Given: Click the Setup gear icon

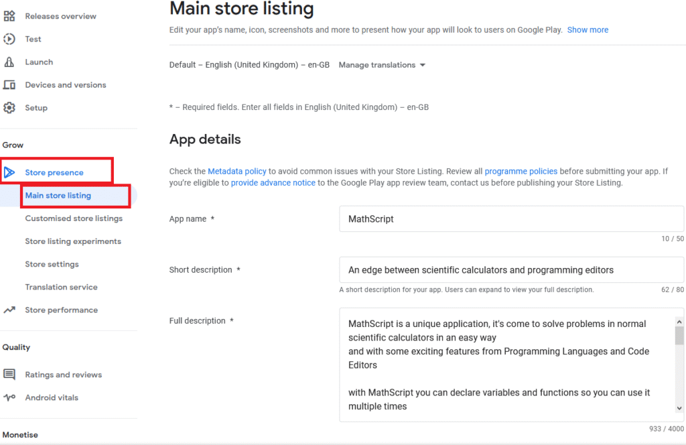Looking at the screenshot, I should tap(9, 108).
